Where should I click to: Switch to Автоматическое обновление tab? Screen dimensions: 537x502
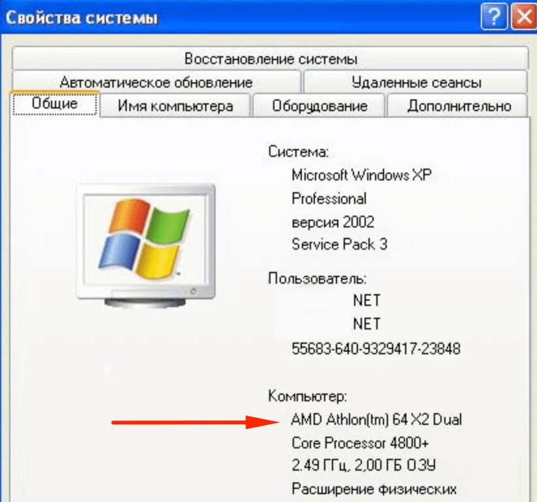pyautogui.click(x=156, y=82)
